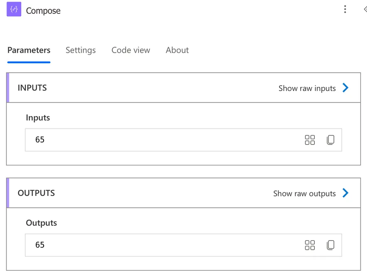This screenshot has height=278, width=367.
Task: Expand the blue chevron beside Show raw outputs
Action: coord(345,193)
